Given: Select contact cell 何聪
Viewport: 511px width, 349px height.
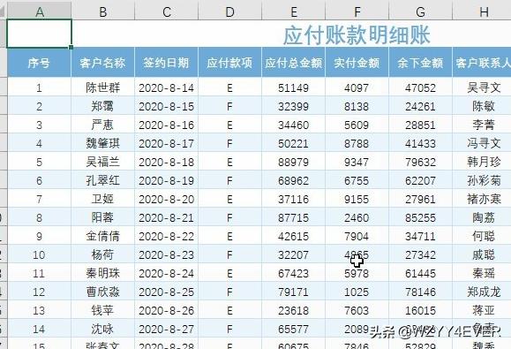Looking at the screenshot, I should [x=482, y=236].
